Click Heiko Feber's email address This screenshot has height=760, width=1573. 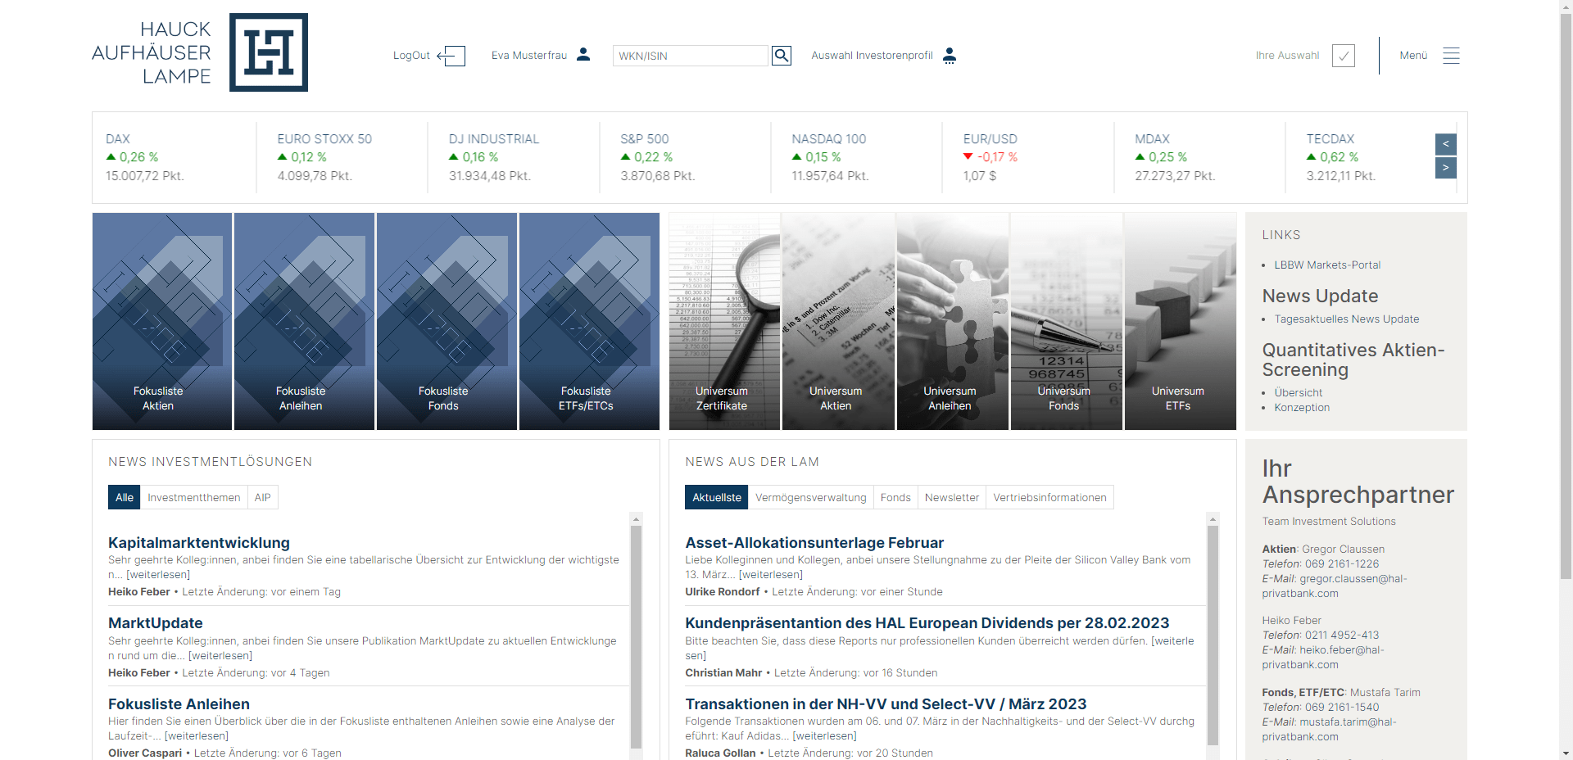tap(1324, 658)
